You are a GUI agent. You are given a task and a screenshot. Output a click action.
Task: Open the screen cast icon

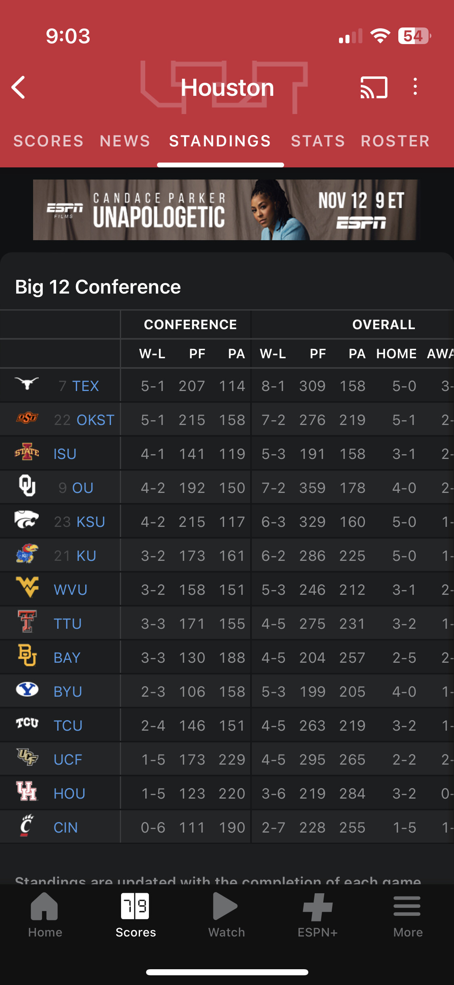(374, 87)
